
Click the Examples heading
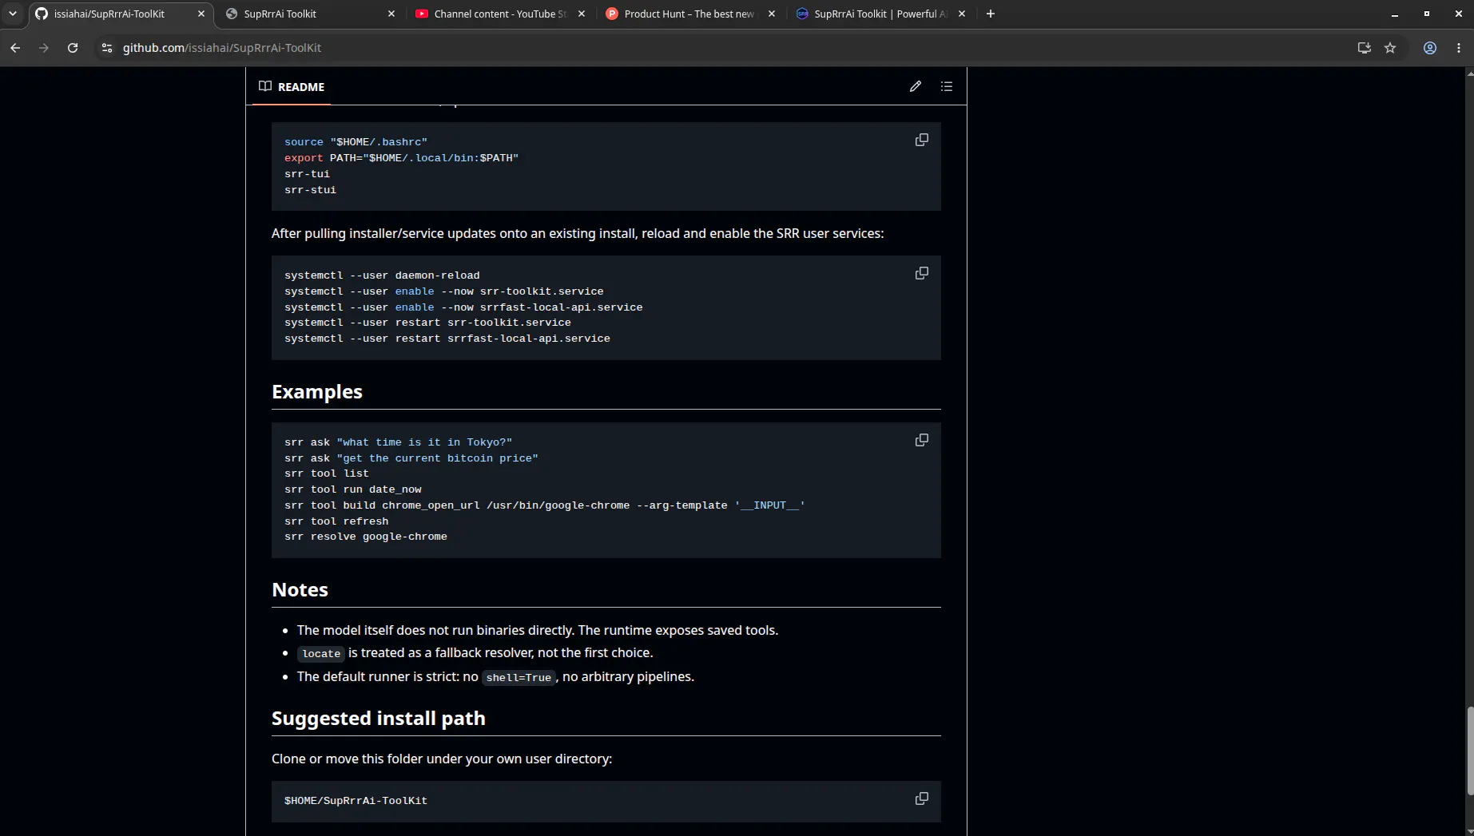pos(317,391)
